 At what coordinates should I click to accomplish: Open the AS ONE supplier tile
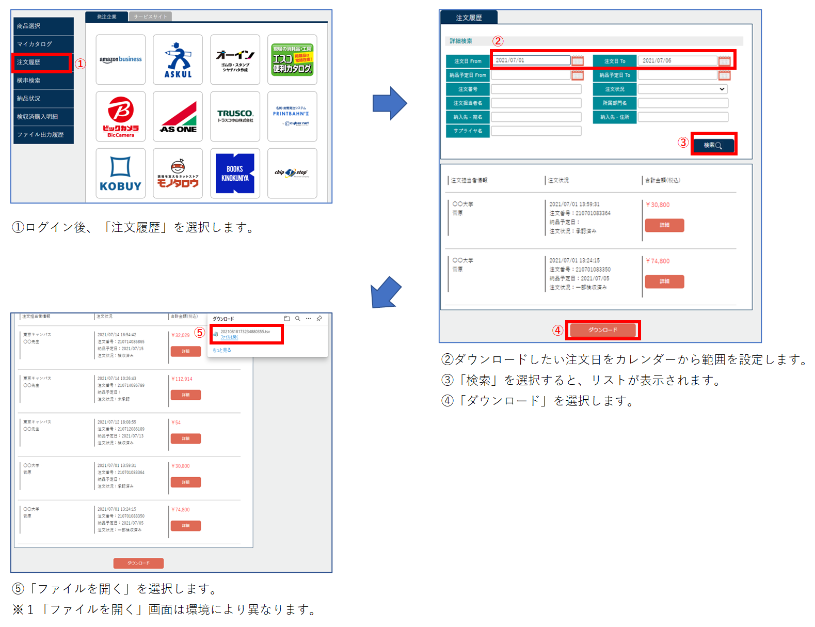point(178,117)
